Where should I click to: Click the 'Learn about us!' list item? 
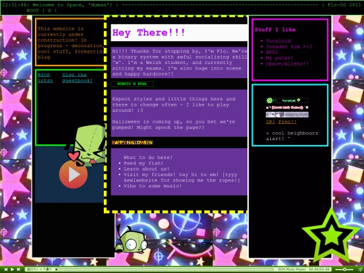pyautogui.click(x=146, y=169)
